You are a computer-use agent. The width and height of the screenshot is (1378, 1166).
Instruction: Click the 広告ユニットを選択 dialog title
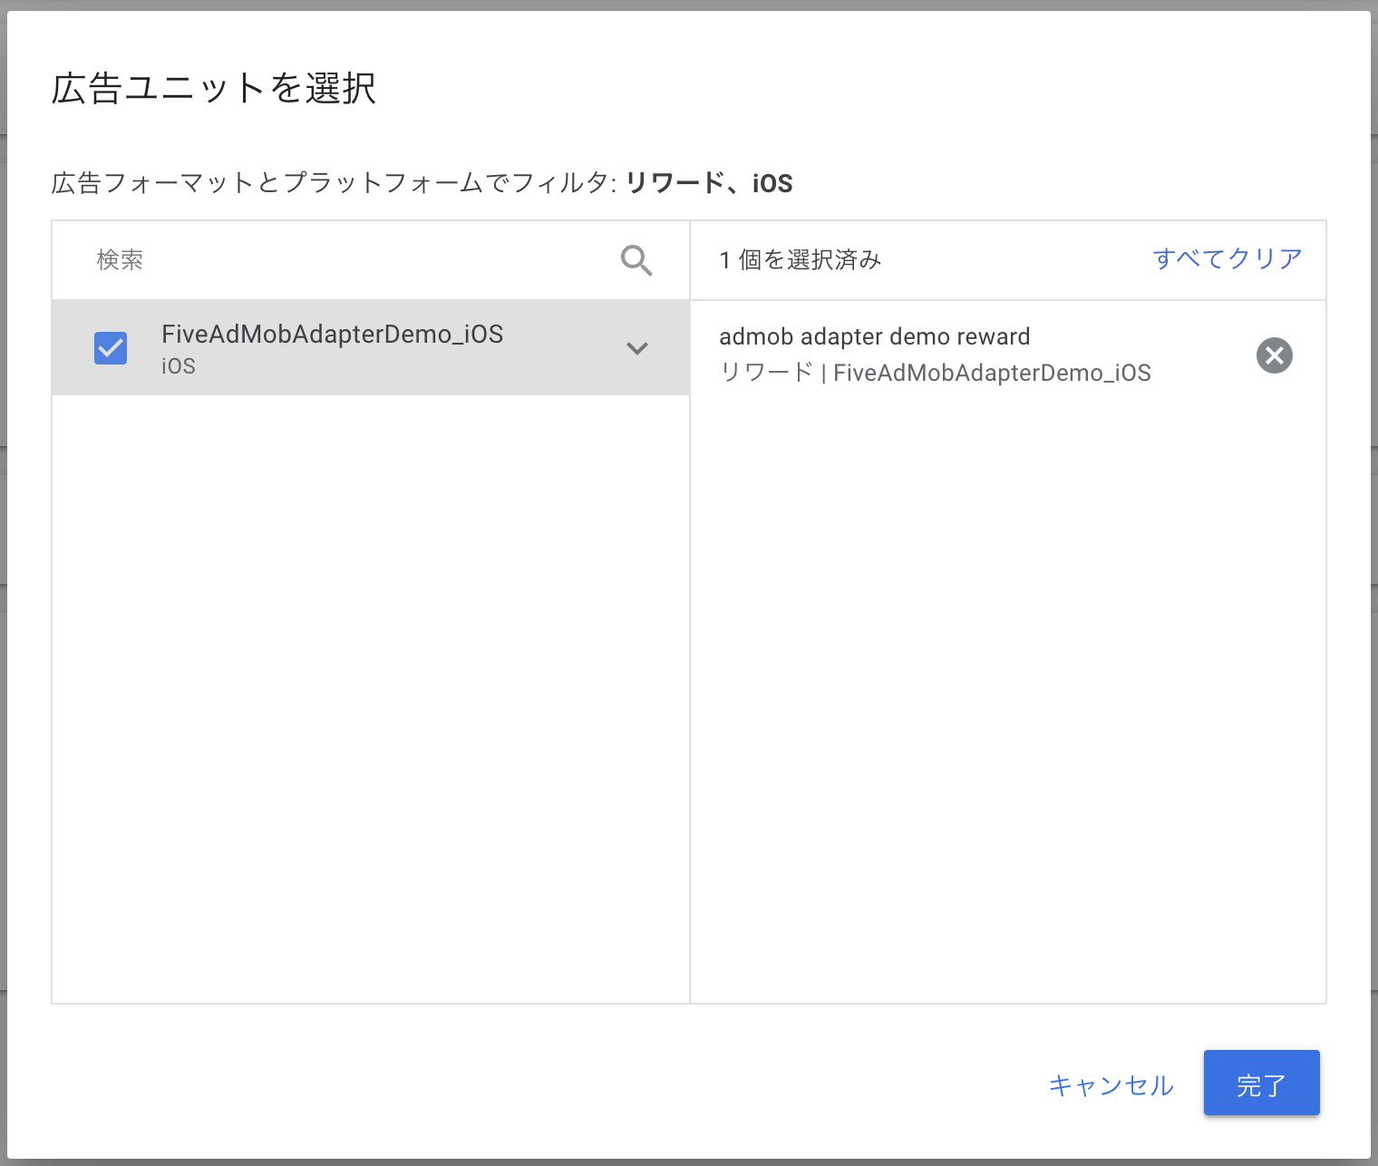(214, 88)
